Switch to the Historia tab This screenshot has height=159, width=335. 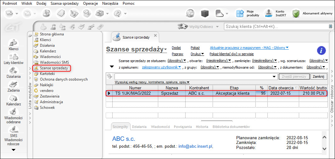pyautogui.click(x=202, y=127)
